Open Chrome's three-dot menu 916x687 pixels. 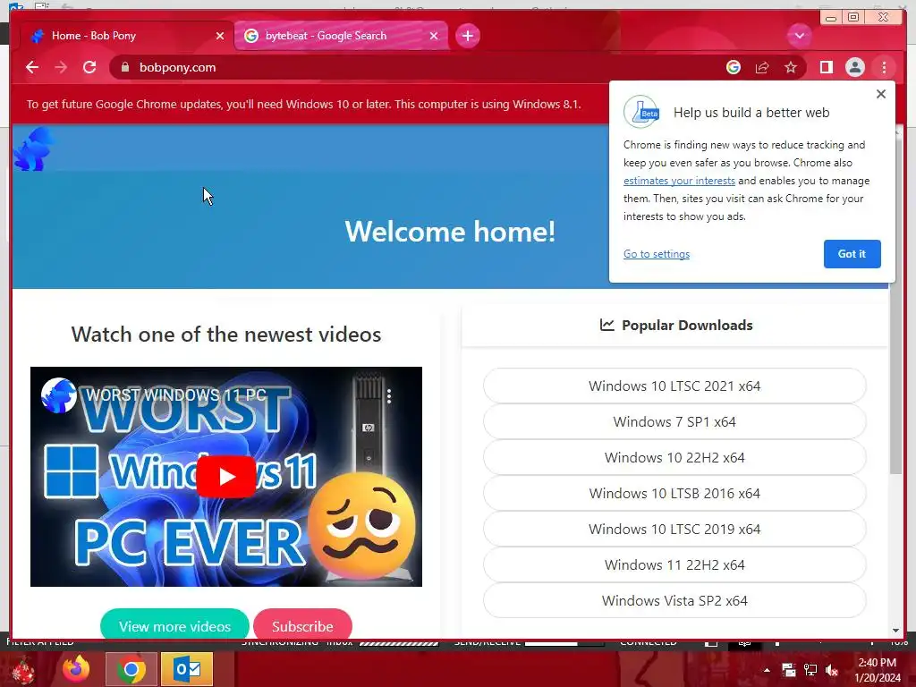click(884, 67)
